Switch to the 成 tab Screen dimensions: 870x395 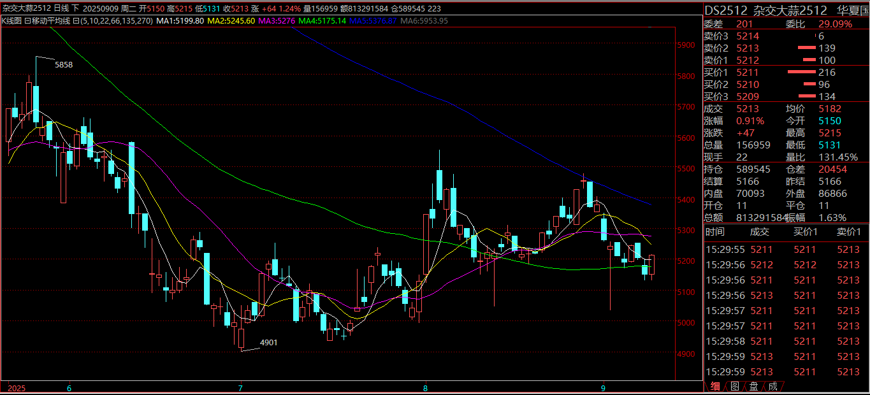coord(772,386)
